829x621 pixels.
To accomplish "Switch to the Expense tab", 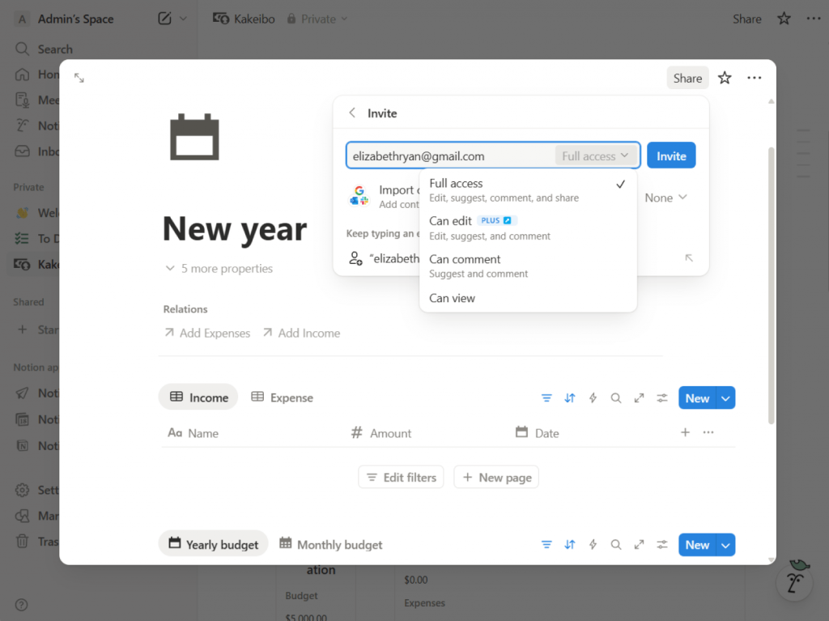I will (282, 398).
